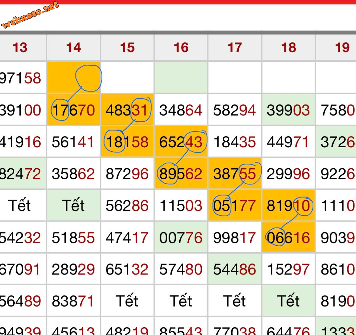Click the result 57480
This screenshot has width=356, height=335.
181,269
